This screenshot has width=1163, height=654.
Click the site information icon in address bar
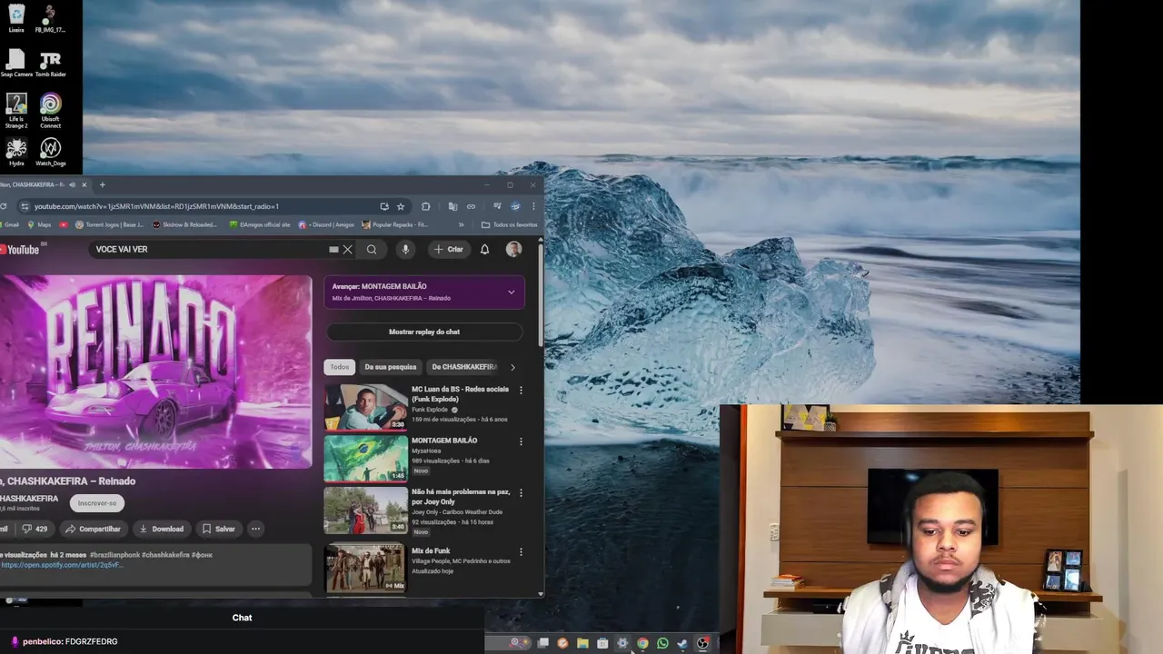coord(25,206)
